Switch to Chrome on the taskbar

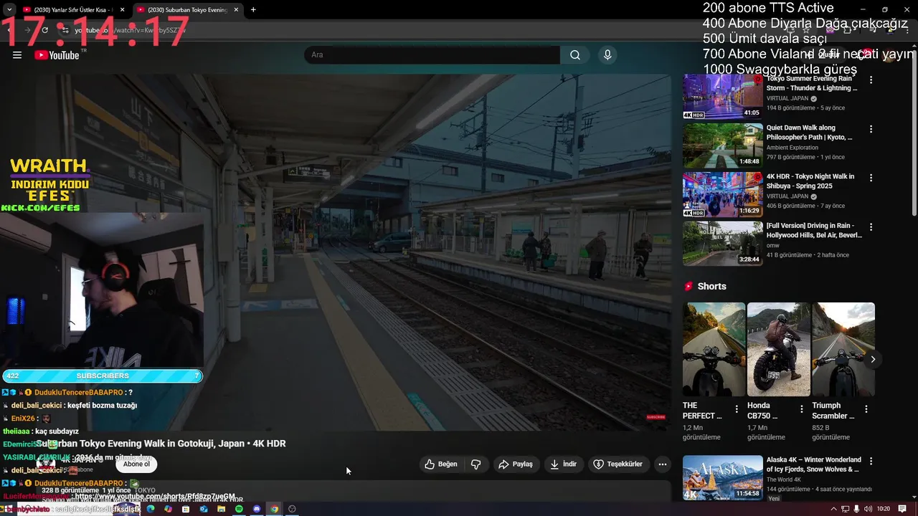(274, 509)
